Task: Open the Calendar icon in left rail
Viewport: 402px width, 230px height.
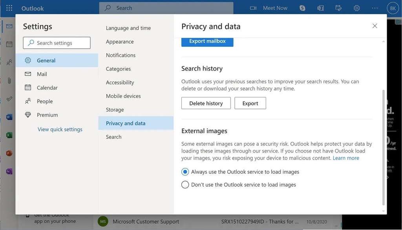Action: coord(9,44)
